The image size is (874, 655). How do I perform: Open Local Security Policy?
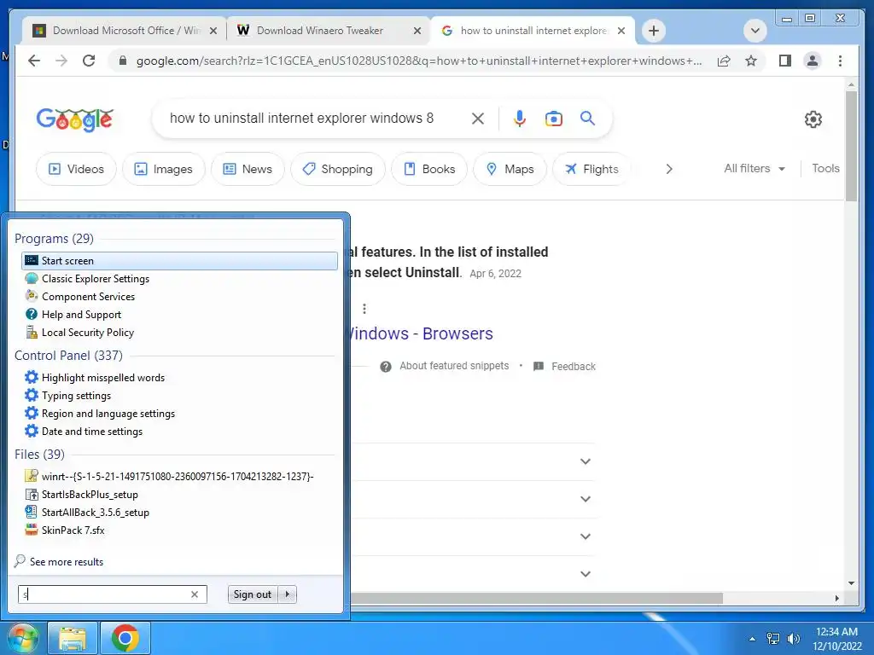coord(88,332)
